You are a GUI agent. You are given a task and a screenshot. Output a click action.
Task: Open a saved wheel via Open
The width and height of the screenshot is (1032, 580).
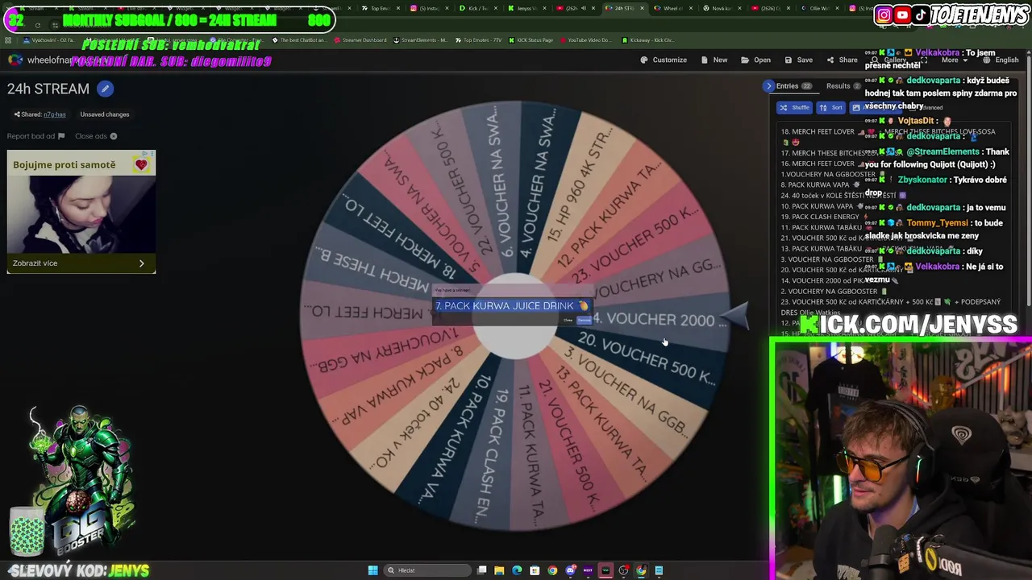(x=756, y=60)
